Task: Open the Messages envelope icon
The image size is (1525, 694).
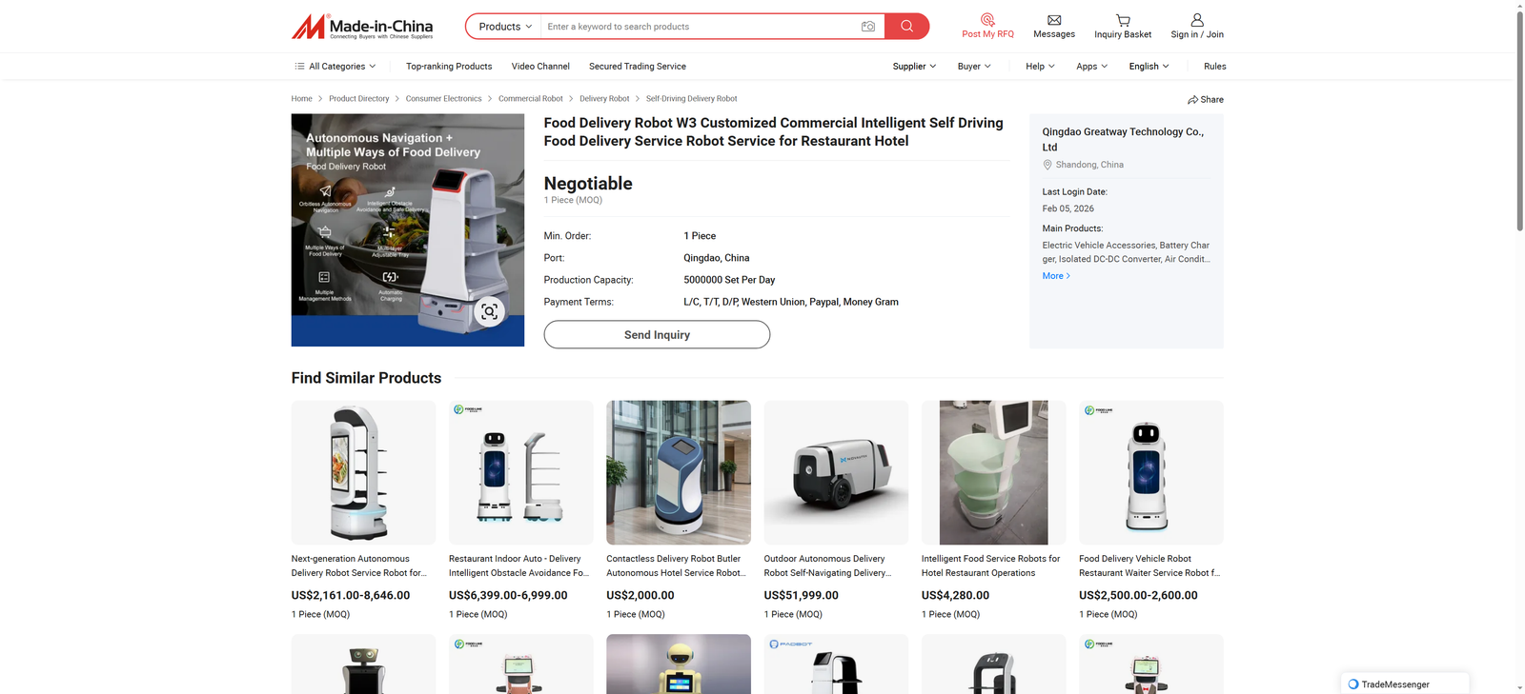Action: point(1053,20)
